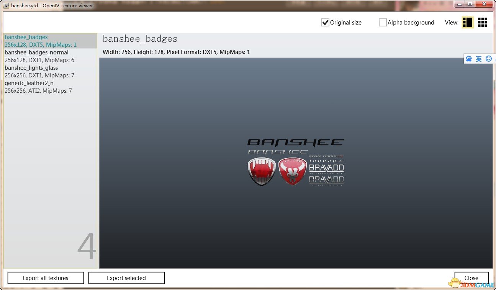Click the 'View:' label
The height and width of the screenshot is (290, 496).
(x=452, y=23)
